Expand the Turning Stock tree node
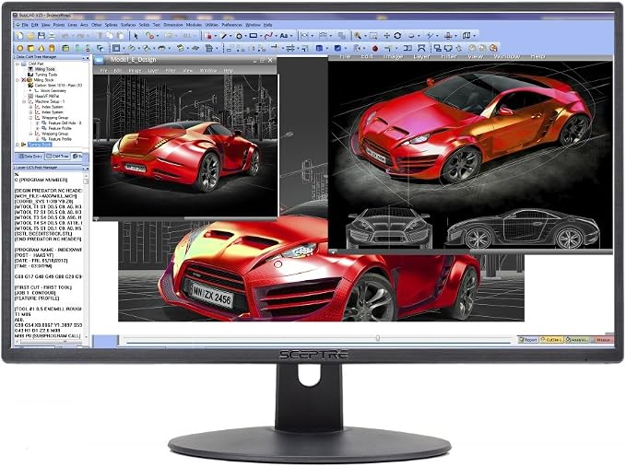The width and height of the screenshot is (626, 467). point(18,145)
